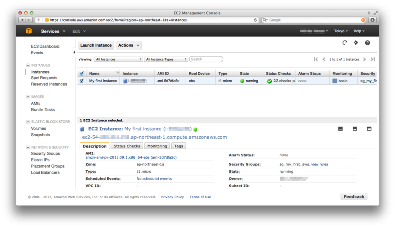This screenshot has height=228, width=395.
Task: Open the amzn-ami-pv AMI link
Action: [131, 157]
